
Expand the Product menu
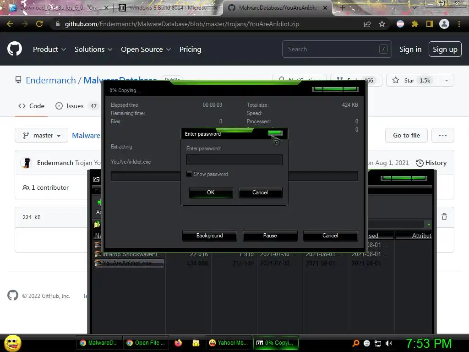(49, 49)
